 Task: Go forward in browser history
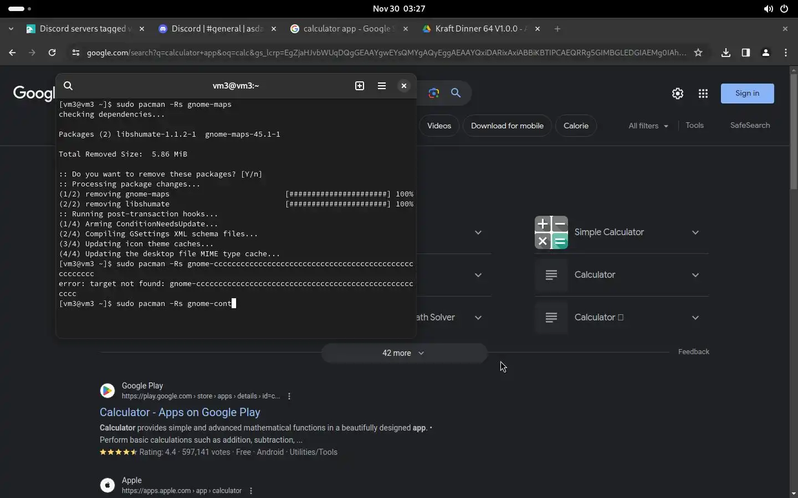(32, 53)
